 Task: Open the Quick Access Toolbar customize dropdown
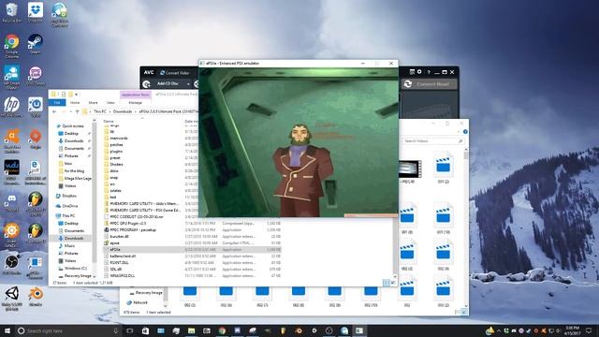[x=77, y=94]
